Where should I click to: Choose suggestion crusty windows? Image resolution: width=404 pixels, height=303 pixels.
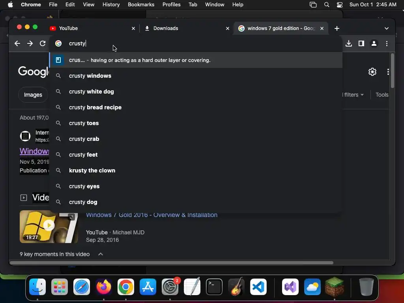tap(196, 76)
